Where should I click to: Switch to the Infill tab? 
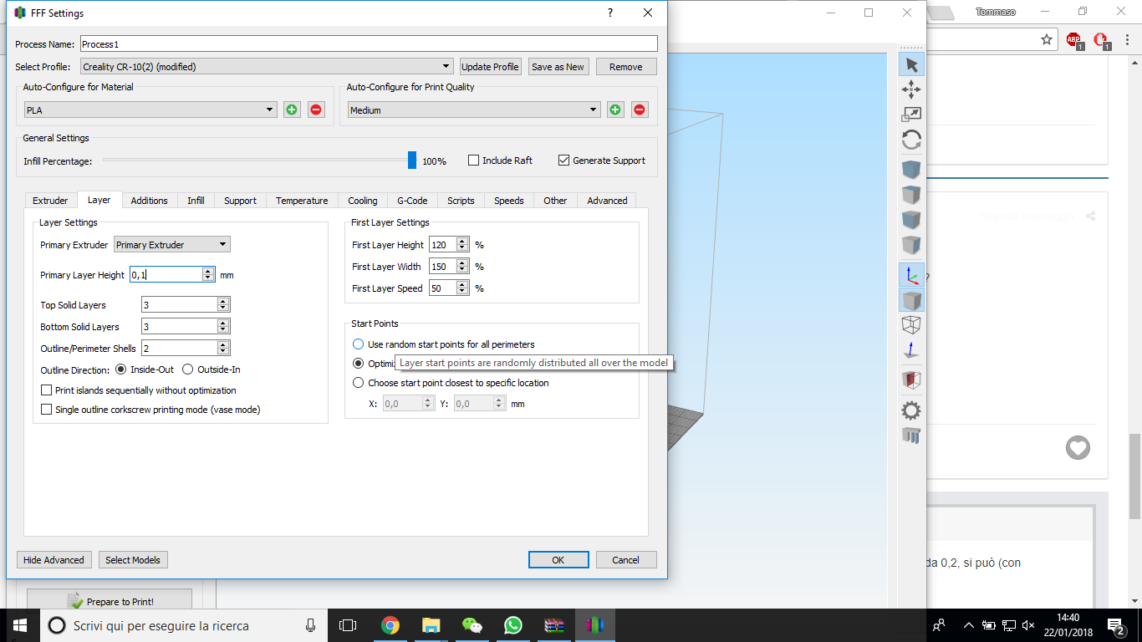(x=196, y=201)
